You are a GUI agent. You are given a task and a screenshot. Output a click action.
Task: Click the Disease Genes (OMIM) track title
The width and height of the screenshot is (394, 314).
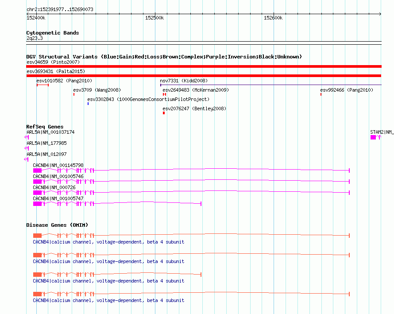click(57, 225)
